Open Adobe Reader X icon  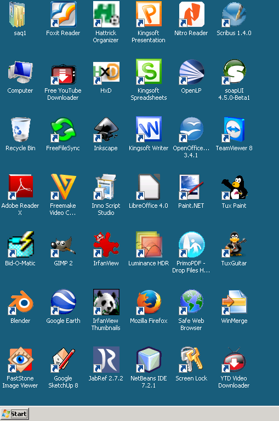coord(20,186)
